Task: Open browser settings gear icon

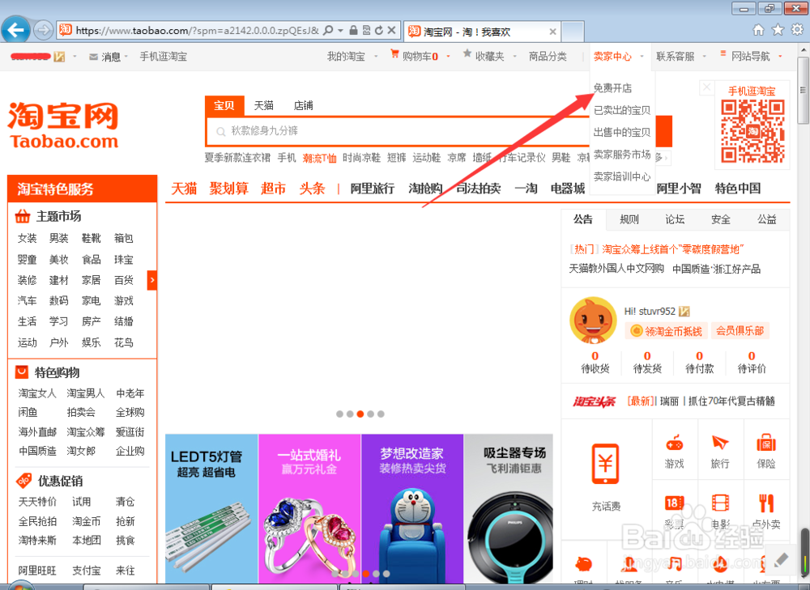Action: point(798,30)
